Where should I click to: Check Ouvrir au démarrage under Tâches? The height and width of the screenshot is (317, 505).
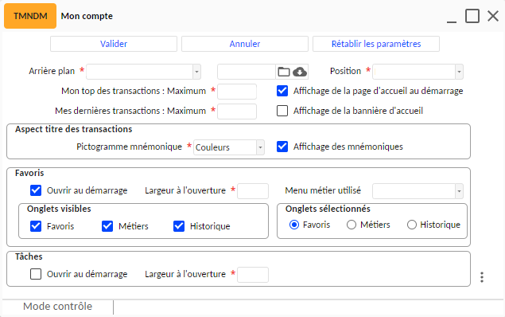pos(36,274)
